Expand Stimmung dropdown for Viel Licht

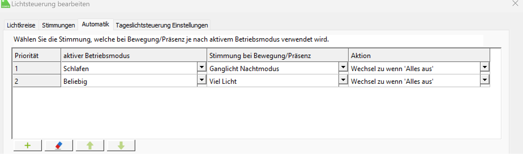click(343, 80)
